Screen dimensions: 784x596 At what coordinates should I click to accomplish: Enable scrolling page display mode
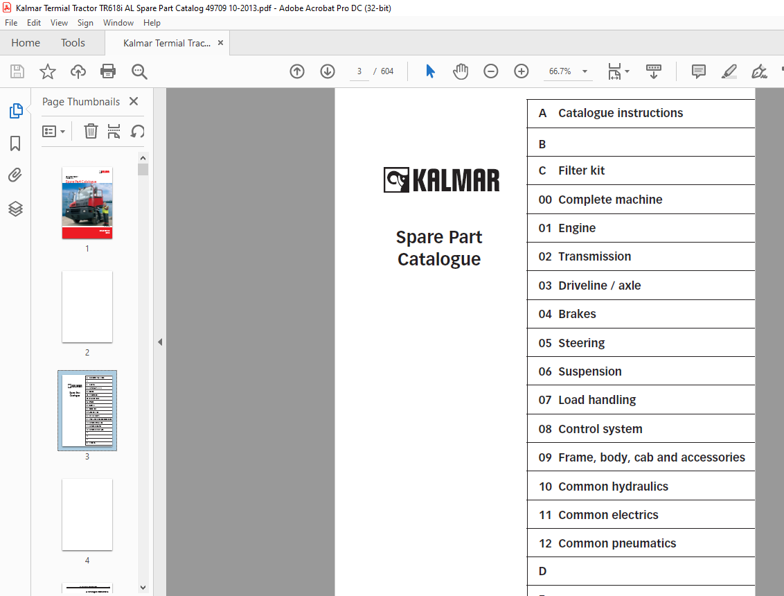tap(654, 71)
